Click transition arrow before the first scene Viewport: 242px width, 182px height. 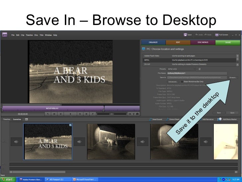(x=16, y=142)
